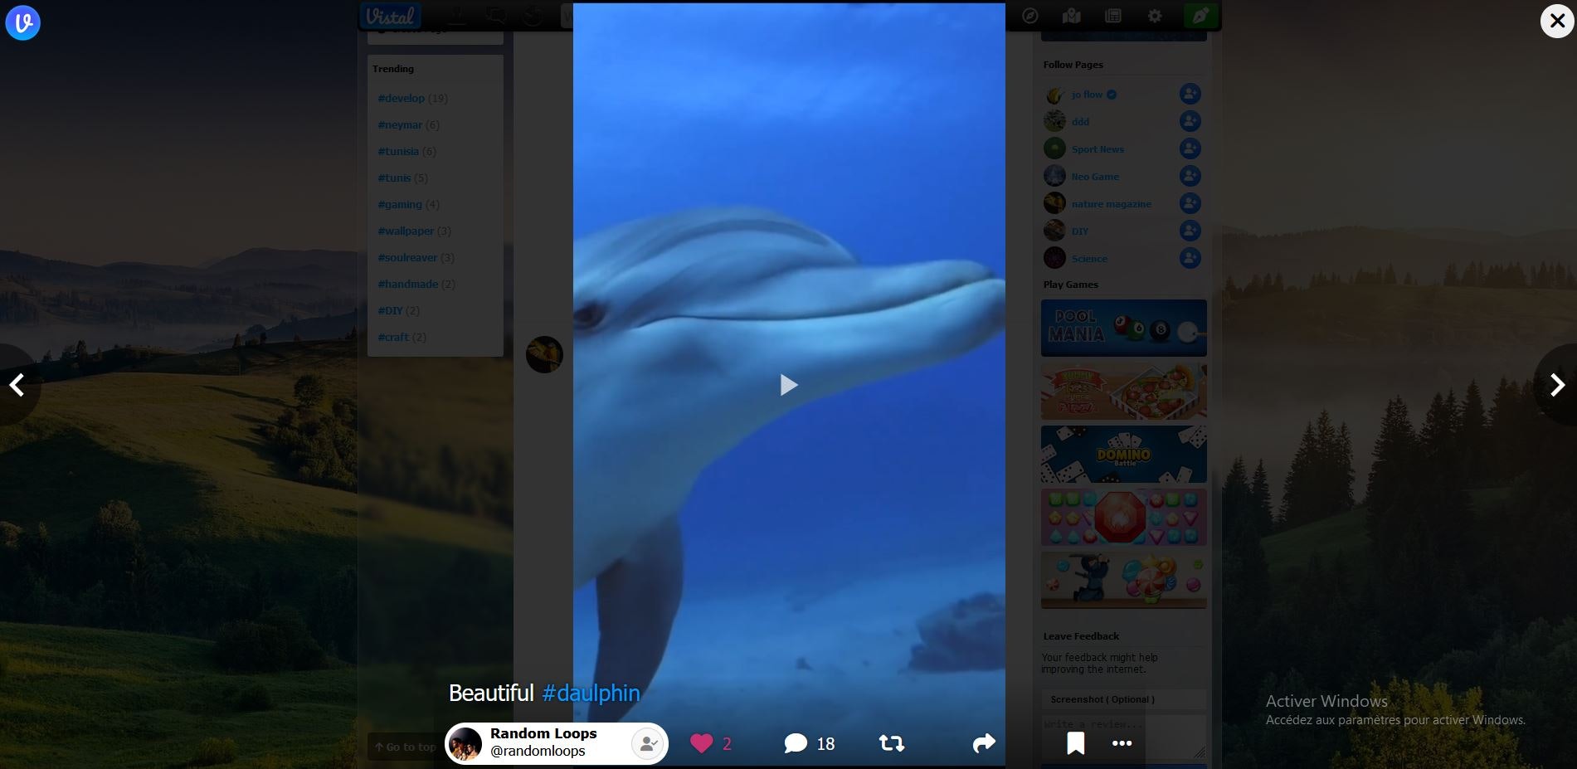Go to the previous post with left arrow
Screen dimensions: 1577x769
(x=17, y=385)
